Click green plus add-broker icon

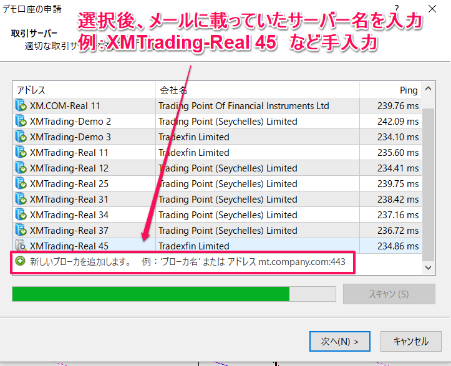click(20, 261)
